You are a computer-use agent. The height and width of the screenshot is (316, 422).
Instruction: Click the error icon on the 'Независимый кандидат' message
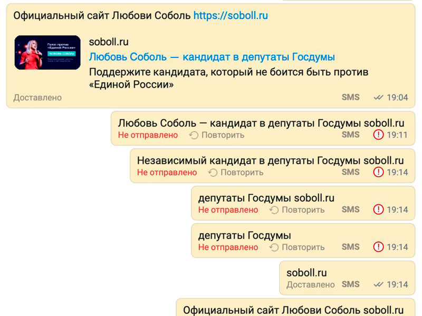[378, 172]
